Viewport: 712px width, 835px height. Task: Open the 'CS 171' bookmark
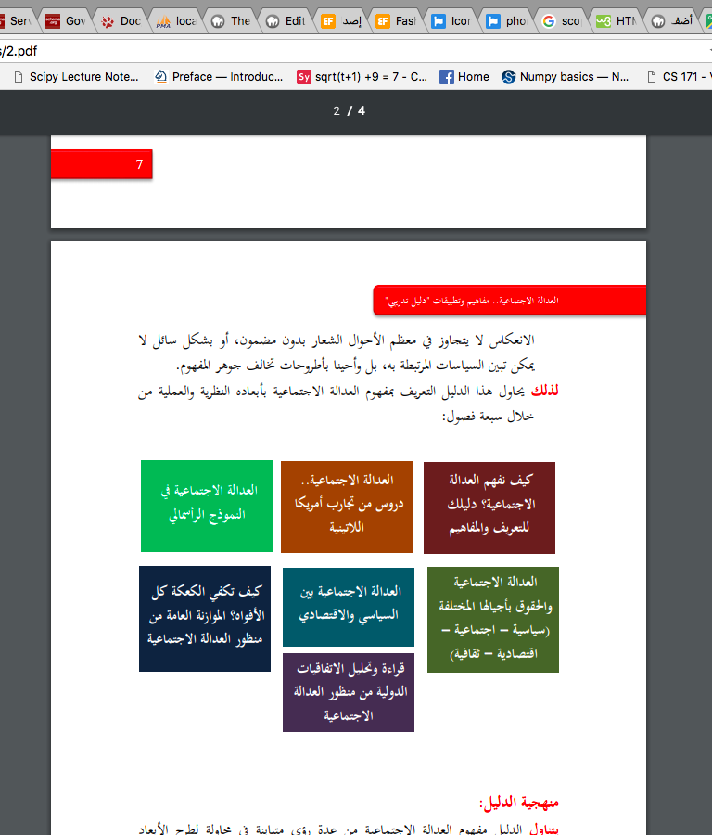tap(678, 77)
